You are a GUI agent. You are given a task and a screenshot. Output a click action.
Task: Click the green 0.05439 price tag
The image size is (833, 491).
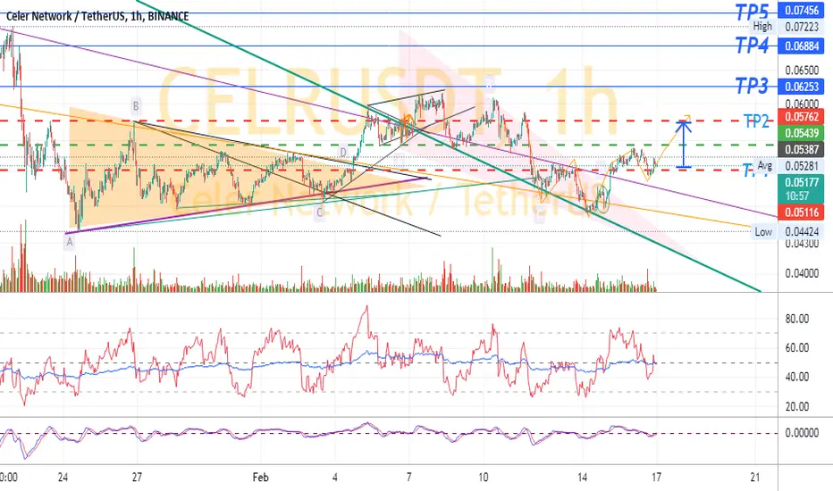click(x=801, y=133)
